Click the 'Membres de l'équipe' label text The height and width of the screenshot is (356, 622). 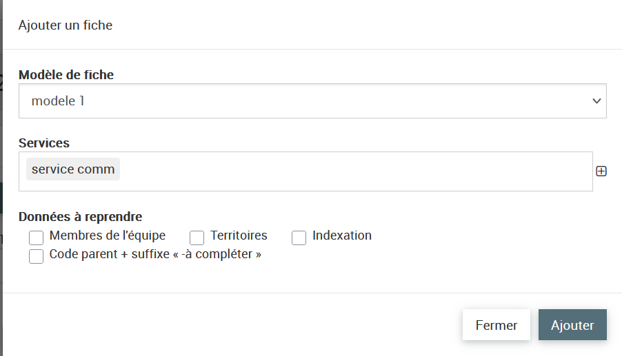point(108,235)
